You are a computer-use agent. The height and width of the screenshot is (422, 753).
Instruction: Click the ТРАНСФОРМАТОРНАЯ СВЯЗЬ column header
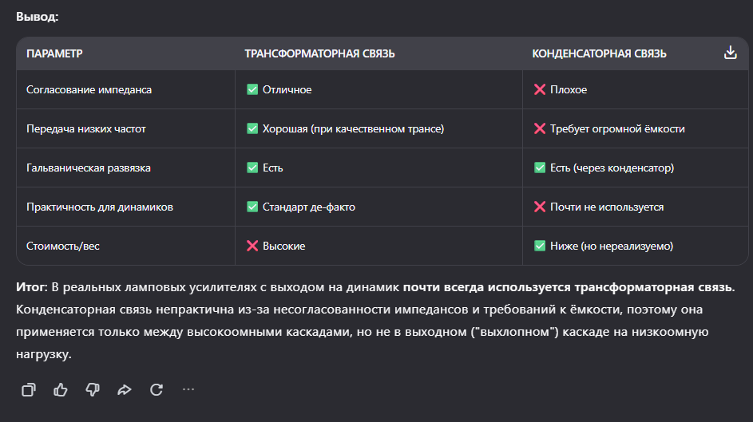coord(319,53)
